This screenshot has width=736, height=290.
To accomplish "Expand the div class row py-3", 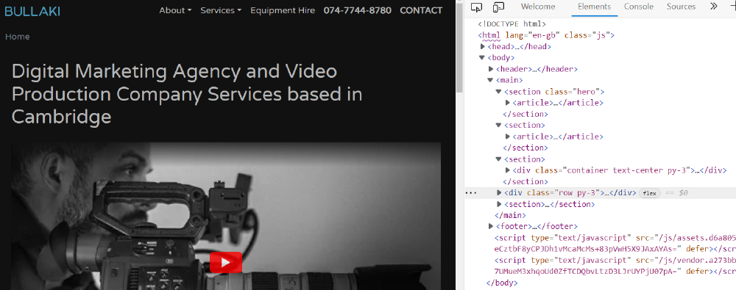I will [x=499, y=192].
